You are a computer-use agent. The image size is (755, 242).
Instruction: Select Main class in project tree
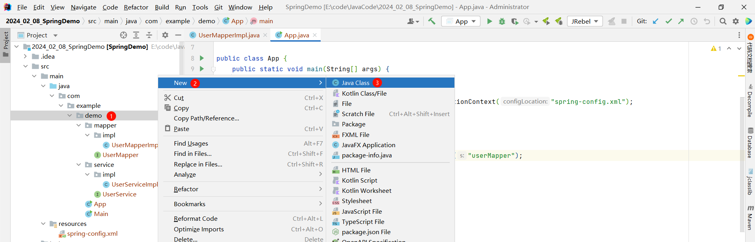click(x=101, y=214)
